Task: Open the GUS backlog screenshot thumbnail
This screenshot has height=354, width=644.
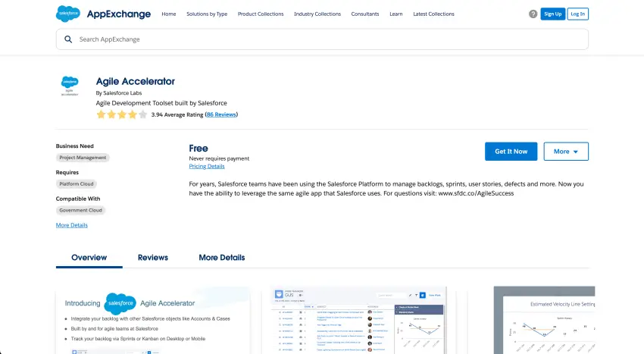Action: click(358, 320)
